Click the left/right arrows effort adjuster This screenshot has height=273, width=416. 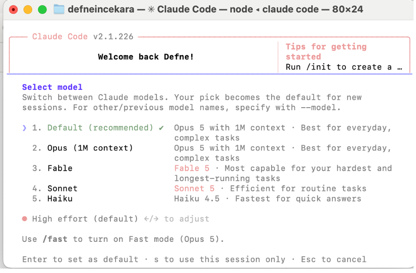click(151, 219)
